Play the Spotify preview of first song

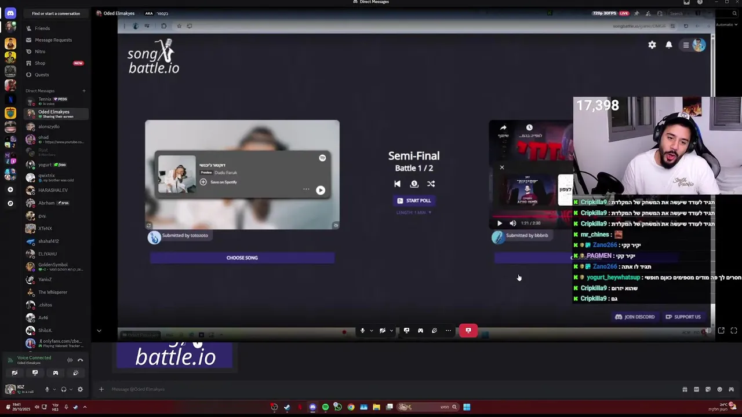(321, 190)
